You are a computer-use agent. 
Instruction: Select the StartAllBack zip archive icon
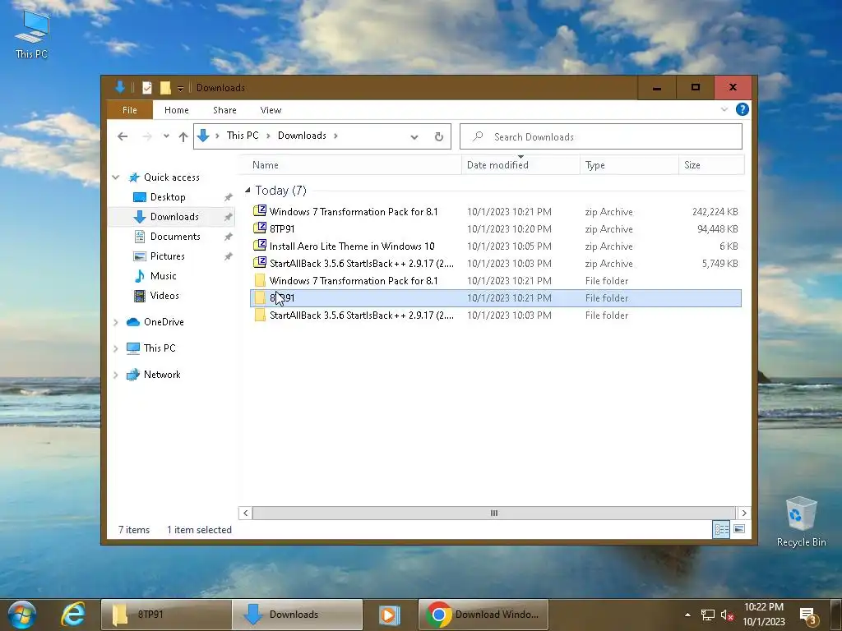tap(260, 262)
